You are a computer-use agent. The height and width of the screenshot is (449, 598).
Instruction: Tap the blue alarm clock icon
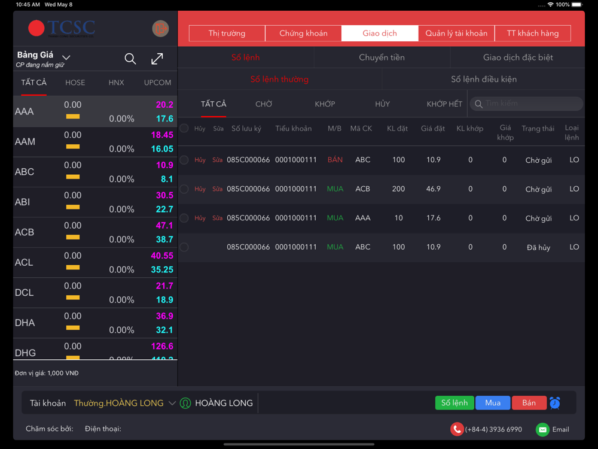pyautogui.click(x=555, y=403)
